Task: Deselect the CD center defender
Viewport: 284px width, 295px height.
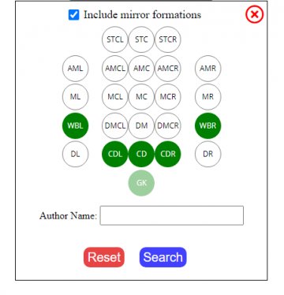Action: [141, 154]
